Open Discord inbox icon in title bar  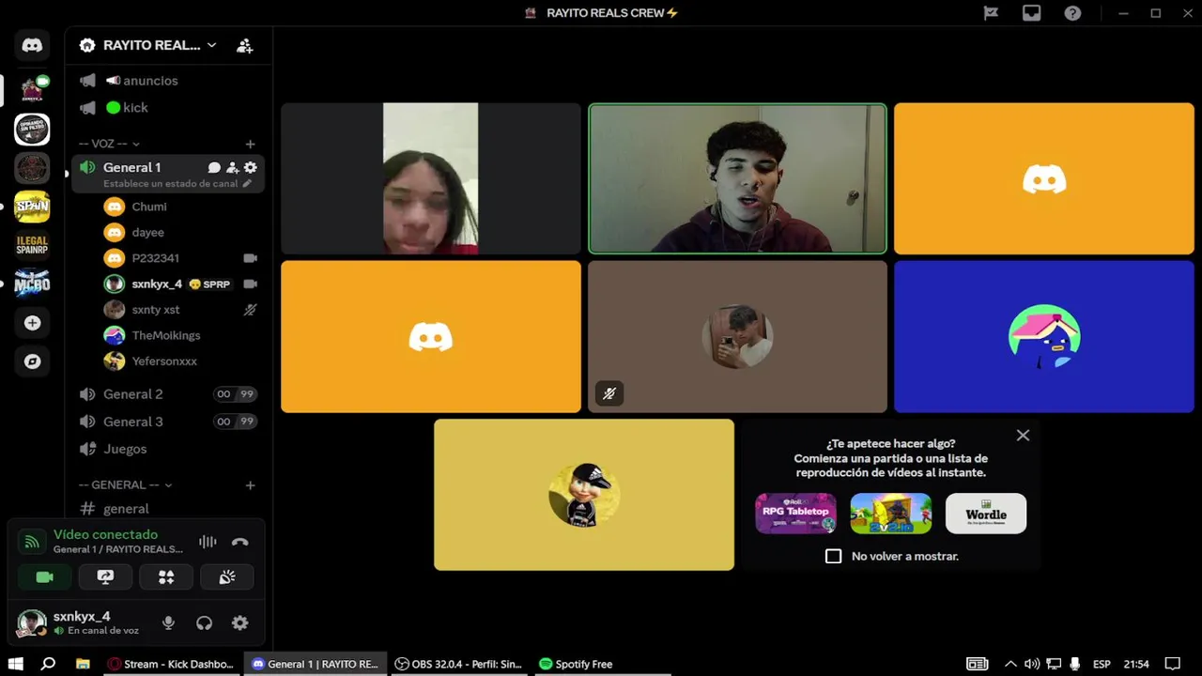1032,13
